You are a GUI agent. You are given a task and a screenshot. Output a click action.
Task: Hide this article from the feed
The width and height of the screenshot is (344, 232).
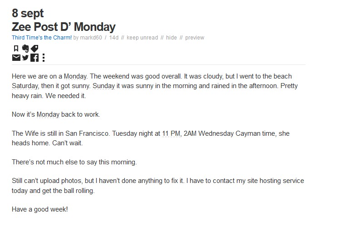[x=172, y=38]
